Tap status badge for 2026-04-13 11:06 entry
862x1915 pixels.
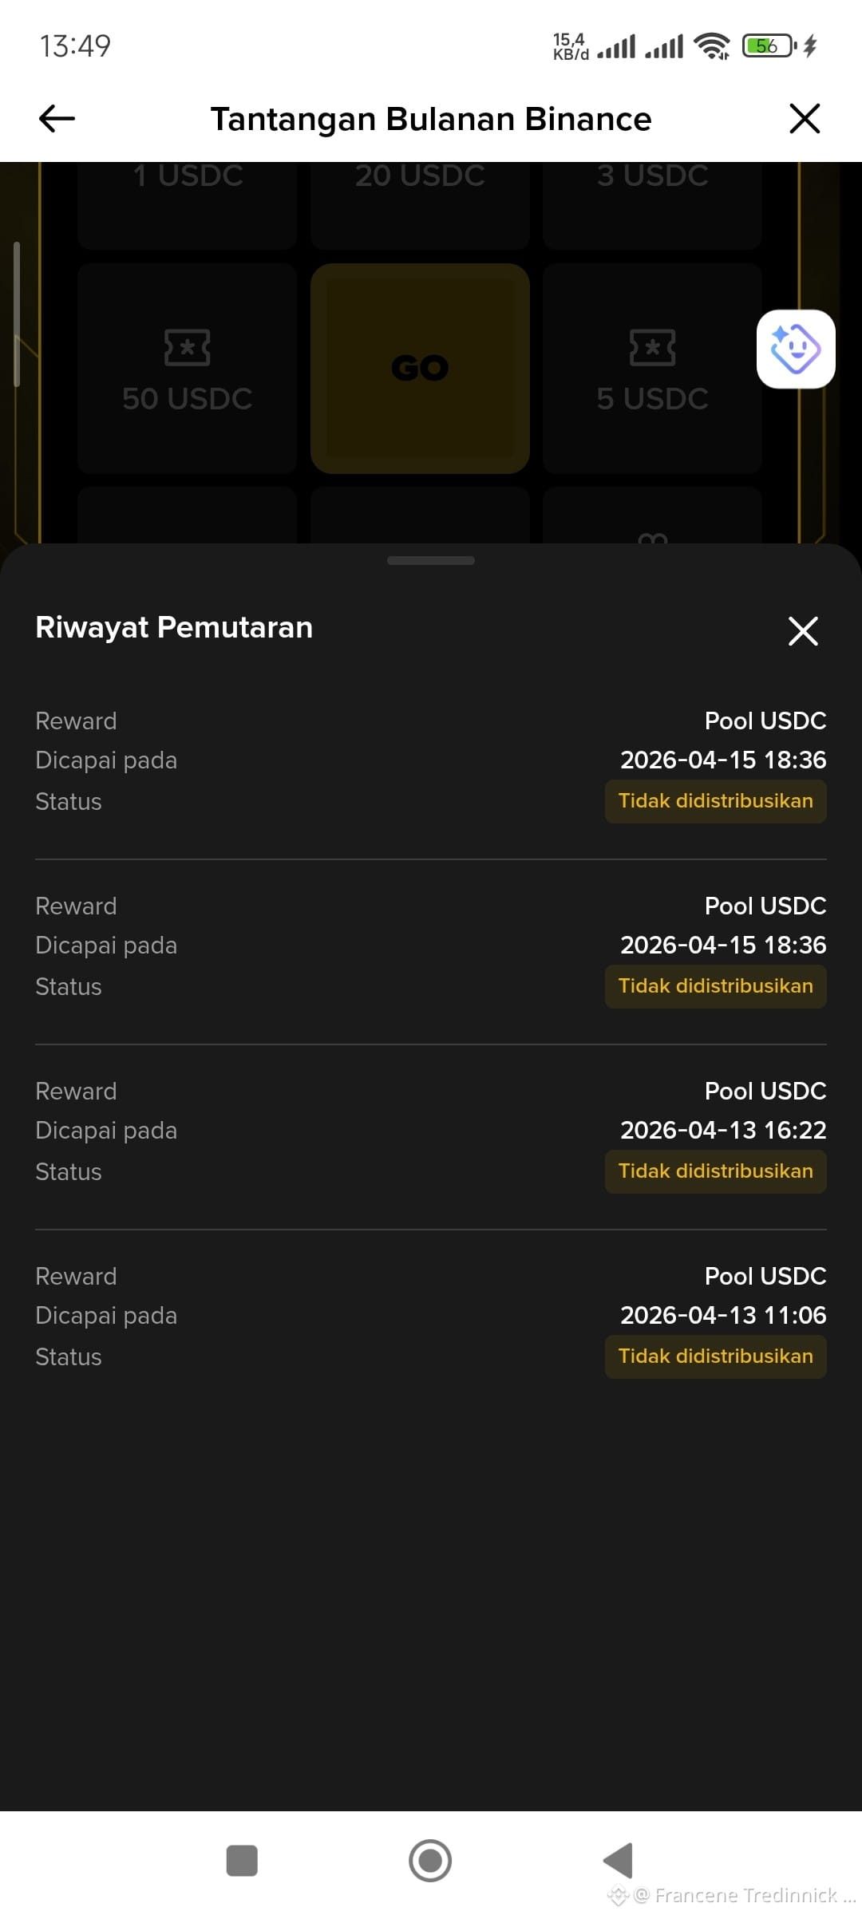pyautogui.click(x=716, y=1356)
